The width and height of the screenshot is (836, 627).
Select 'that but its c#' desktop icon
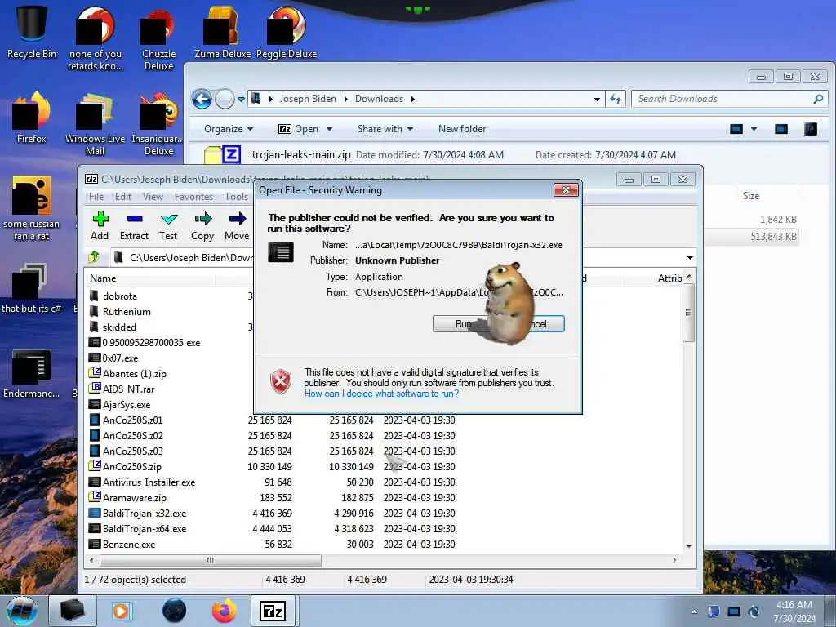coord(32,288)
